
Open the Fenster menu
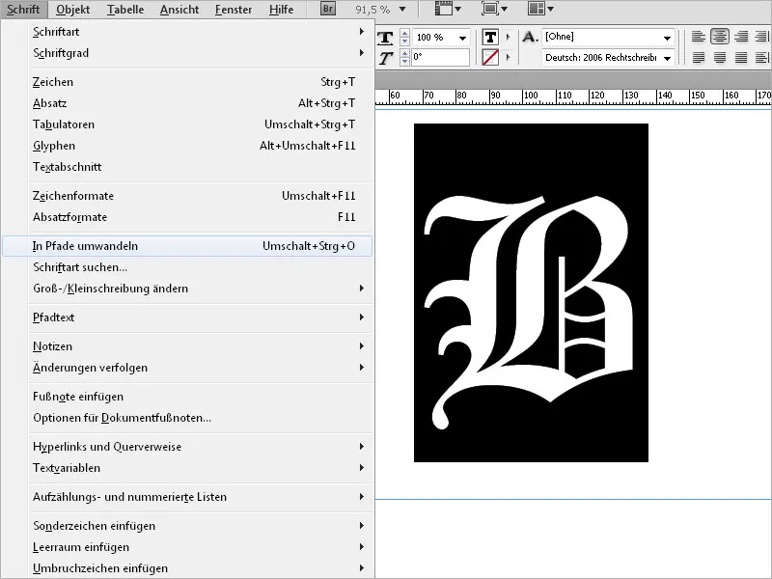coord(234,10)
